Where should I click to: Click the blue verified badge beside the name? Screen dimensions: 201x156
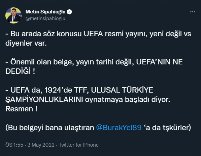click(69, 12)
